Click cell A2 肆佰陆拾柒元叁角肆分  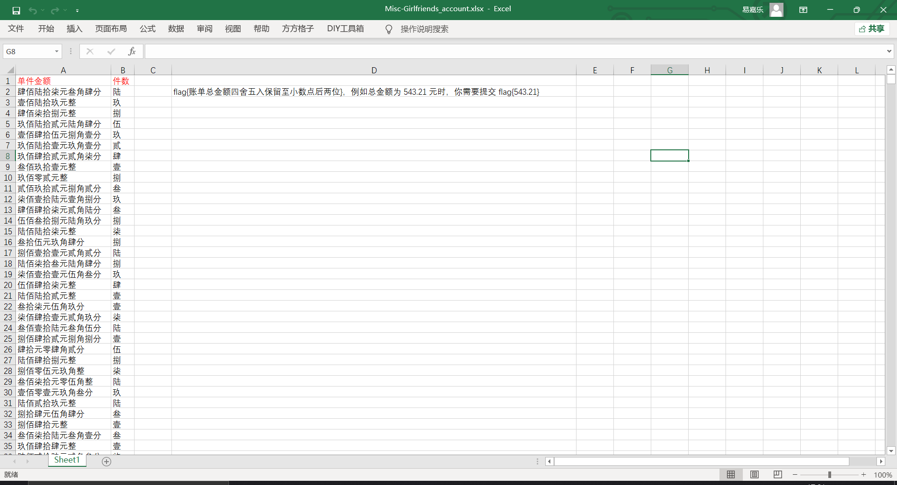click(x=63, y=91)
